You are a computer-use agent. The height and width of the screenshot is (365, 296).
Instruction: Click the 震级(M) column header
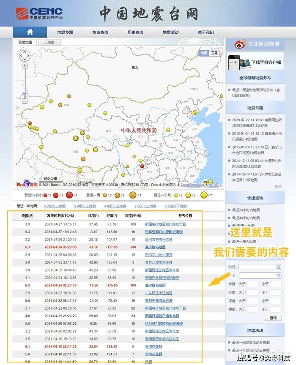pos(27,216)
